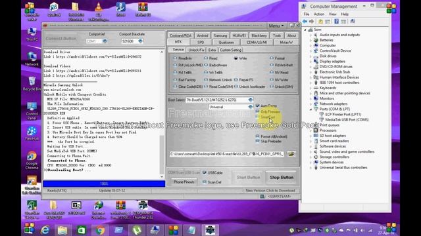Open the Menu dropdown in Miracle Box
Image resolution: width=421 pixels, height=236 pixels.
point(276,26)
